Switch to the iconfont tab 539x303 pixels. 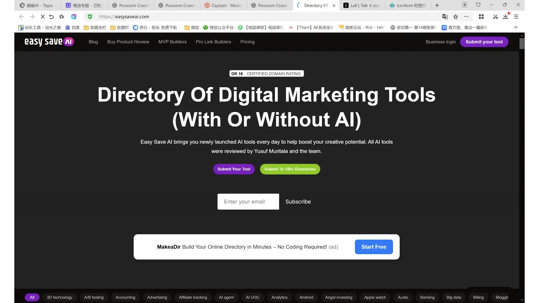pyautogui.click(x=408, y=5)
